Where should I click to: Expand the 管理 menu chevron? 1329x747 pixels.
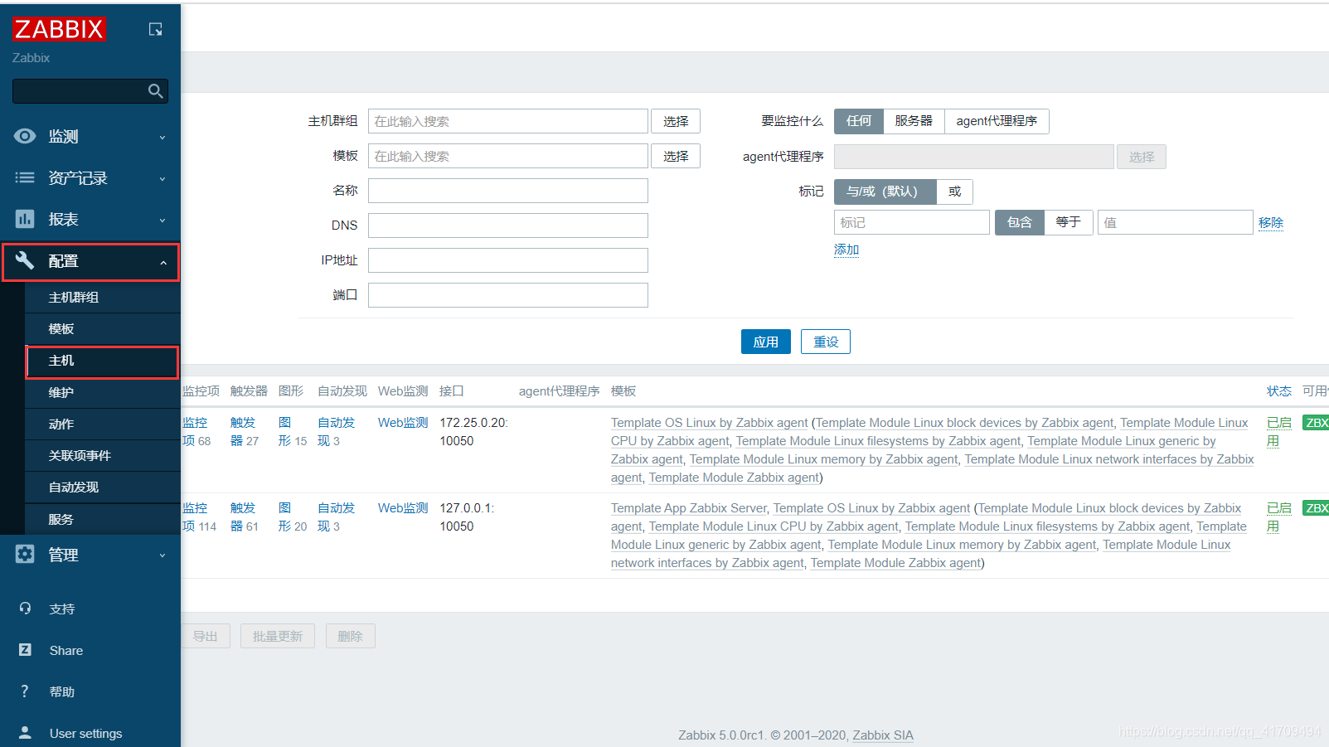(x=162, y=555)
